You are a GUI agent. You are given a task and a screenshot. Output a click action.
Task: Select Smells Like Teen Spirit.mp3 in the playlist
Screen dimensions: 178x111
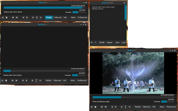coord(103,7)
